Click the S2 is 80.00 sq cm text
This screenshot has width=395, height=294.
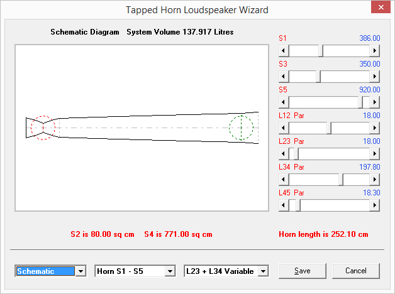(x=103, y=234)
